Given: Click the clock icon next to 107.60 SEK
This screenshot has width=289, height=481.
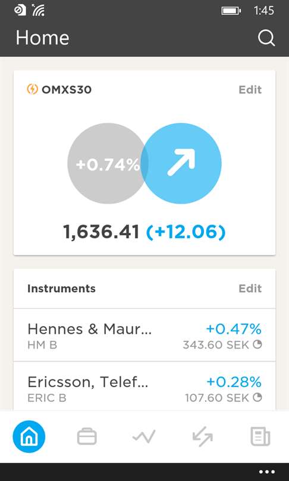Looking at the screenshot, I should coord(257,397).
